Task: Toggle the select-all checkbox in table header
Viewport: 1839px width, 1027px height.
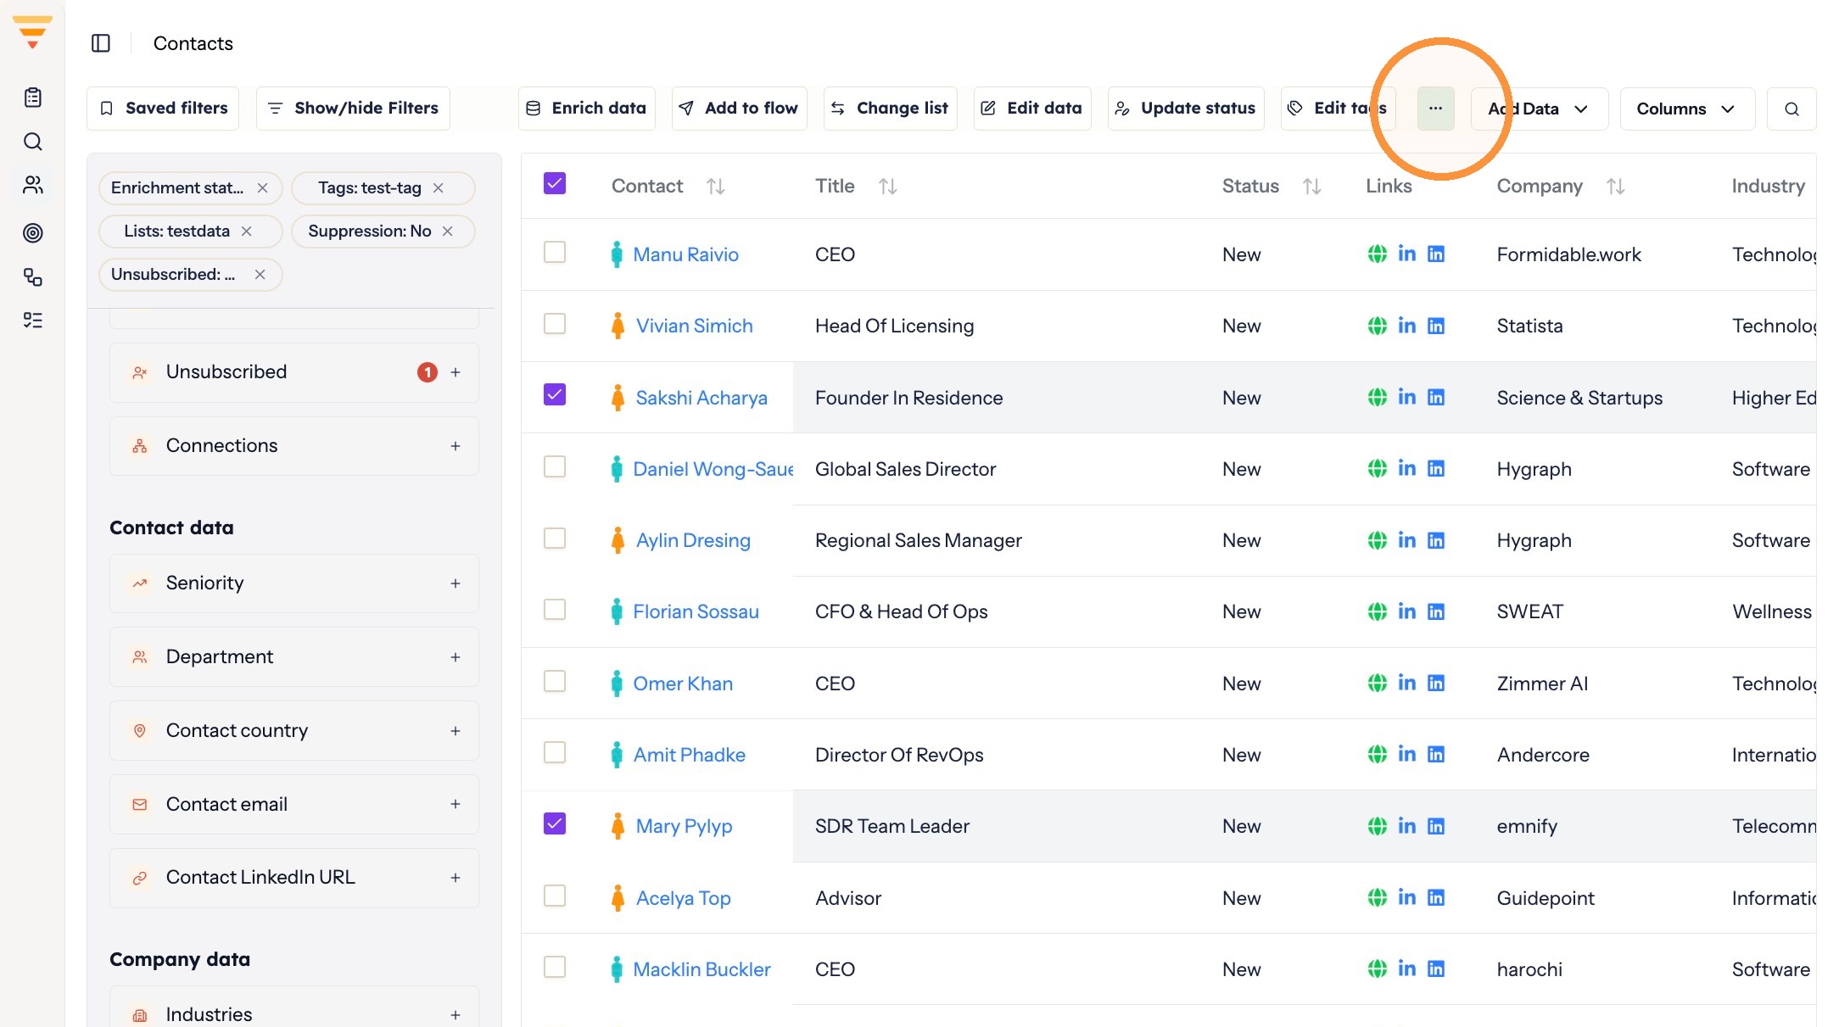Action: click(555, 183)
